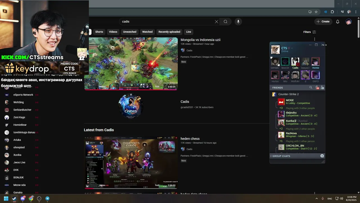360x203 pixels.
Task: Click the volume icon in system tray
Action: coord(341,198)
